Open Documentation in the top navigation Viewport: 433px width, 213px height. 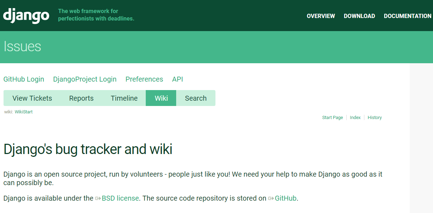[x=407, y=16]
